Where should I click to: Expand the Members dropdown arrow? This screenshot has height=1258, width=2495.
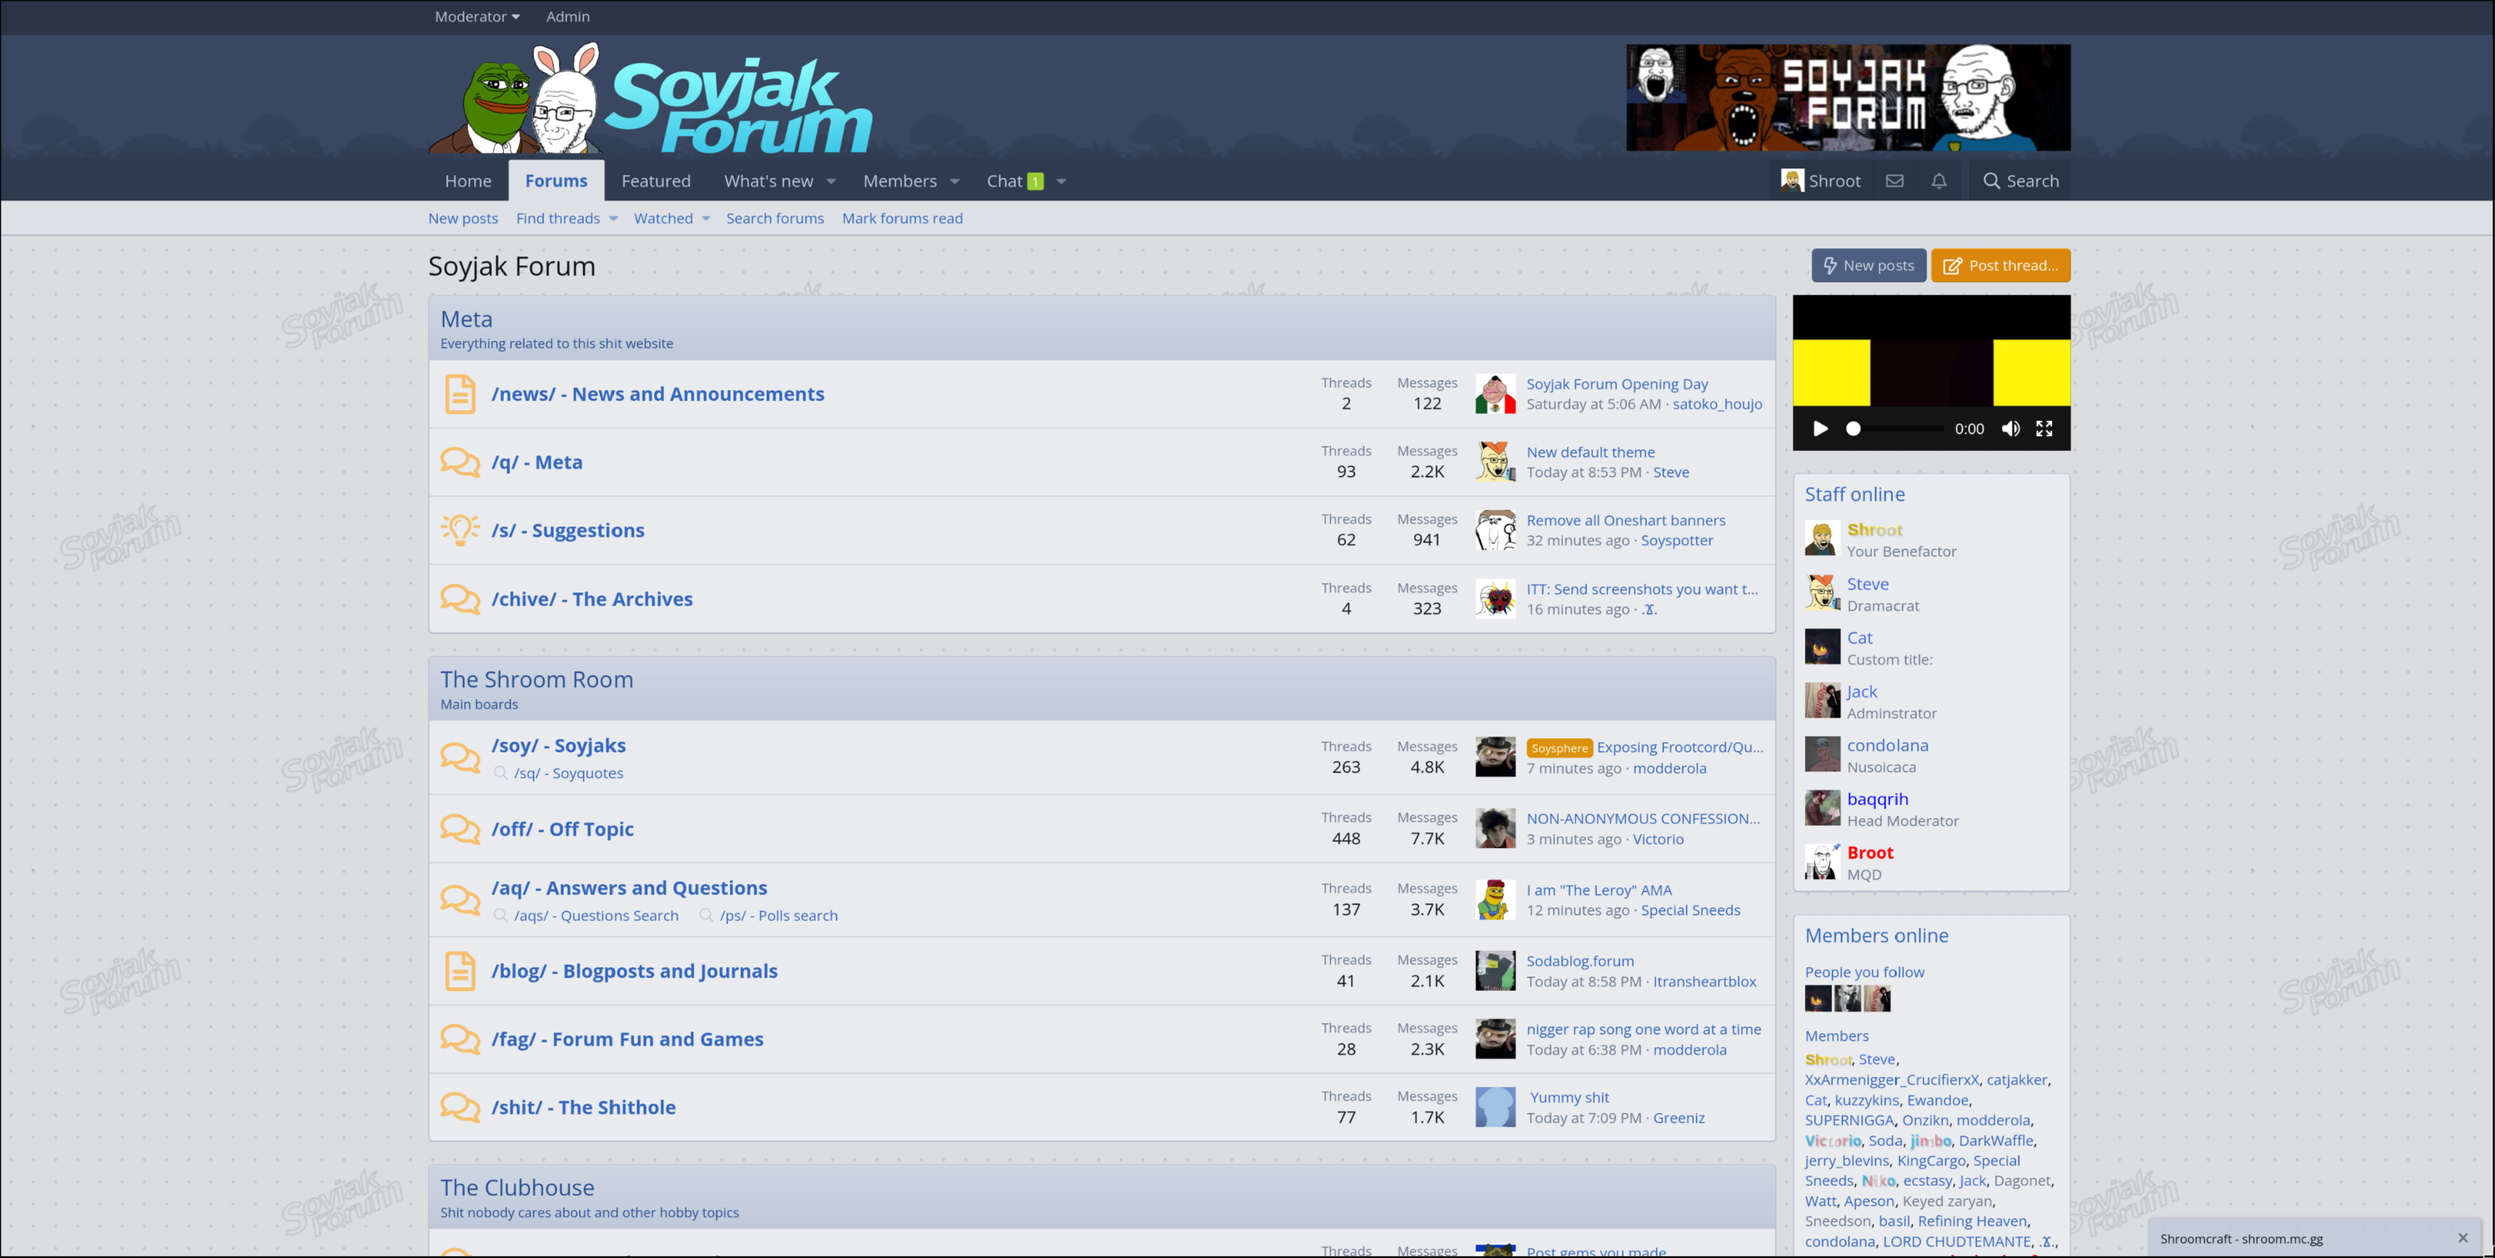(x=955, y=181)
